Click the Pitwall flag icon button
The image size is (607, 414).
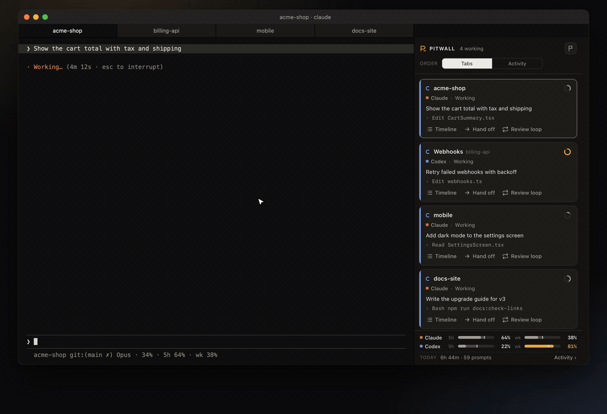pyautogui.click(x=571, y=49)
